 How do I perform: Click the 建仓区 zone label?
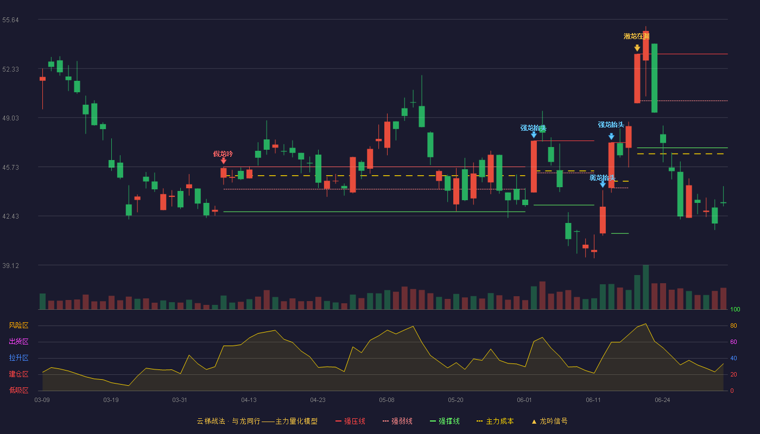point(18,374)
